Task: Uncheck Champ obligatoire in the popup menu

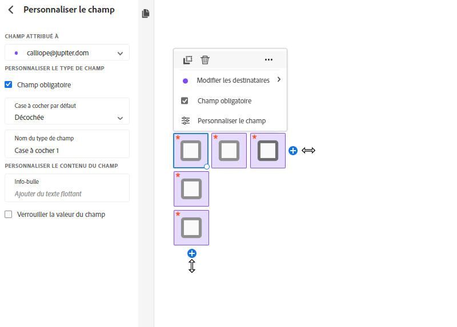Action: 185,101
